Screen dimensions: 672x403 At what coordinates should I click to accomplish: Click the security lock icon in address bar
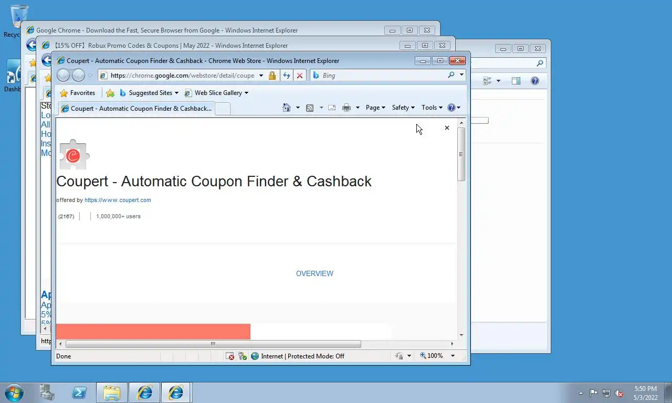point(272,76)
